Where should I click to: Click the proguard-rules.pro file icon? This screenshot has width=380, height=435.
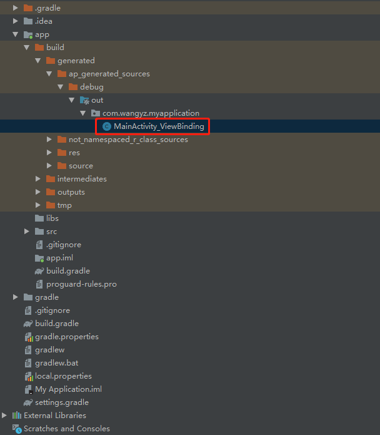pos(39,284)
